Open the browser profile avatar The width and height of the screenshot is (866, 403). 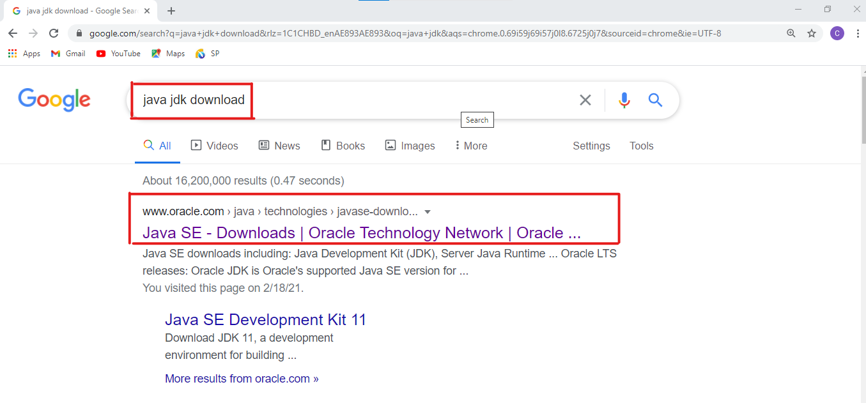tap(837, 33)
